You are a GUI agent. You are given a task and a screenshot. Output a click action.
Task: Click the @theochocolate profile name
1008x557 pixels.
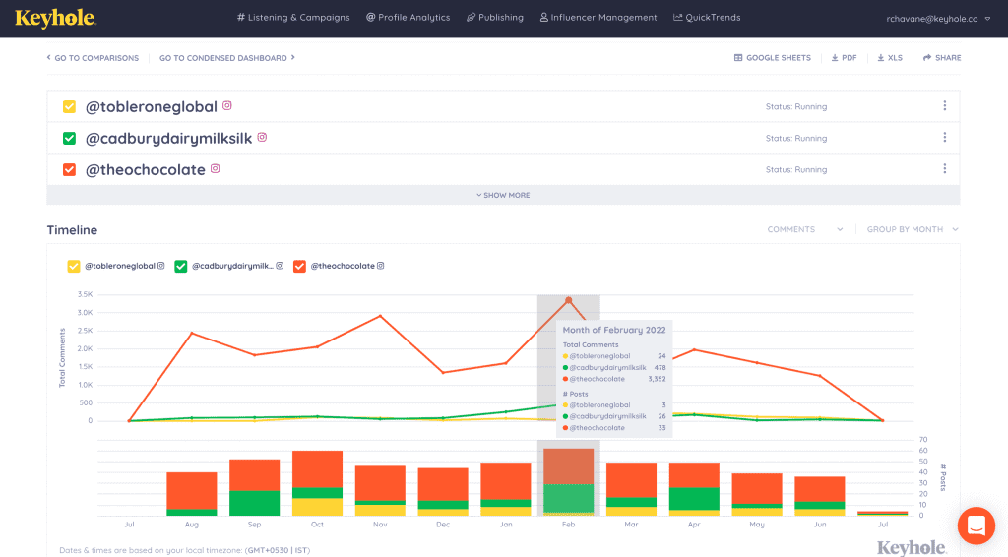tap(146, 169)
